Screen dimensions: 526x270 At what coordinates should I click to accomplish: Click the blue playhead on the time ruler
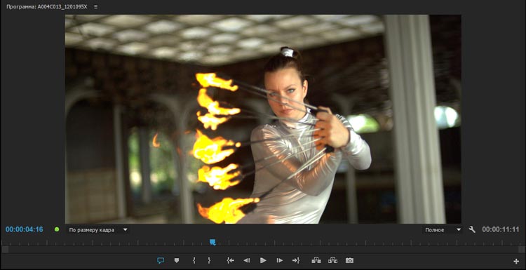pyautogui.click(x=213, y=242)
